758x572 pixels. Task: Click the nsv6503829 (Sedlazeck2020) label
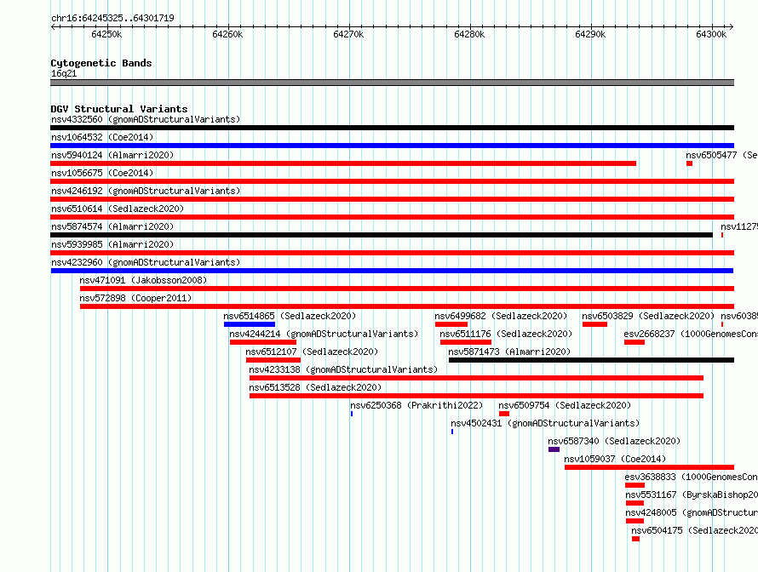tap(648, 316)
